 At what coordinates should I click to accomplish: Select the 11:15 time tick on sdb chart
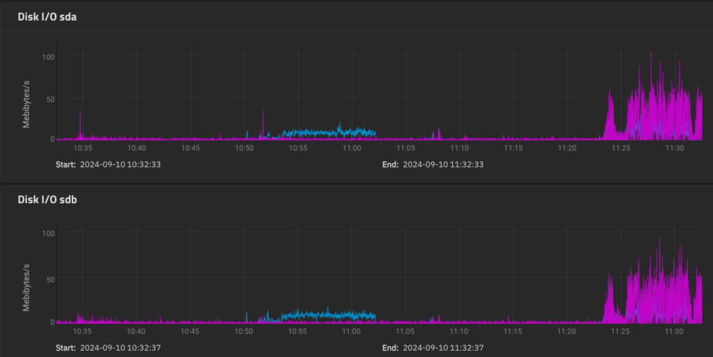pos(513,331)
